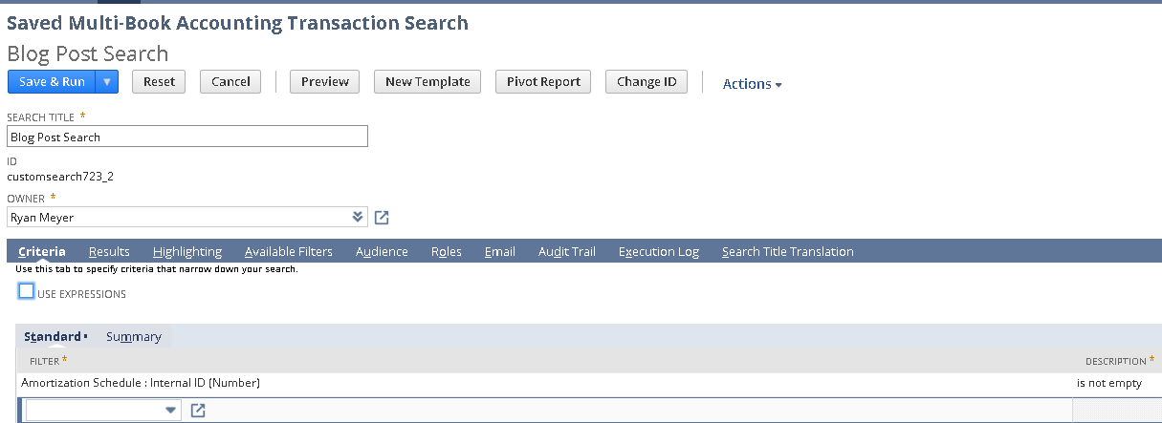Open the filter field popup icon
1162x423 pixels.
pos(199,411)
